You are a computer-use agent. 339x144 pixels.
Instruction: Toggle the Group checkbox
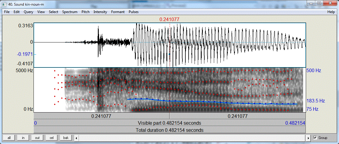click(315, 138)
